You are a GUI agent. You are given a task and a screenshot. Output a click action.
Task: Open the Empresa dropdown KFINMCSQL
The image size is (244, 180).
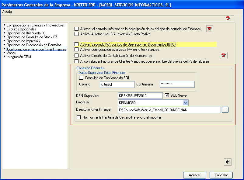185,103
